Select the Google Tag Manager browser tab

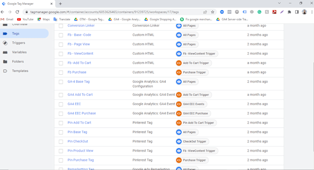click(x=27, y=4)
